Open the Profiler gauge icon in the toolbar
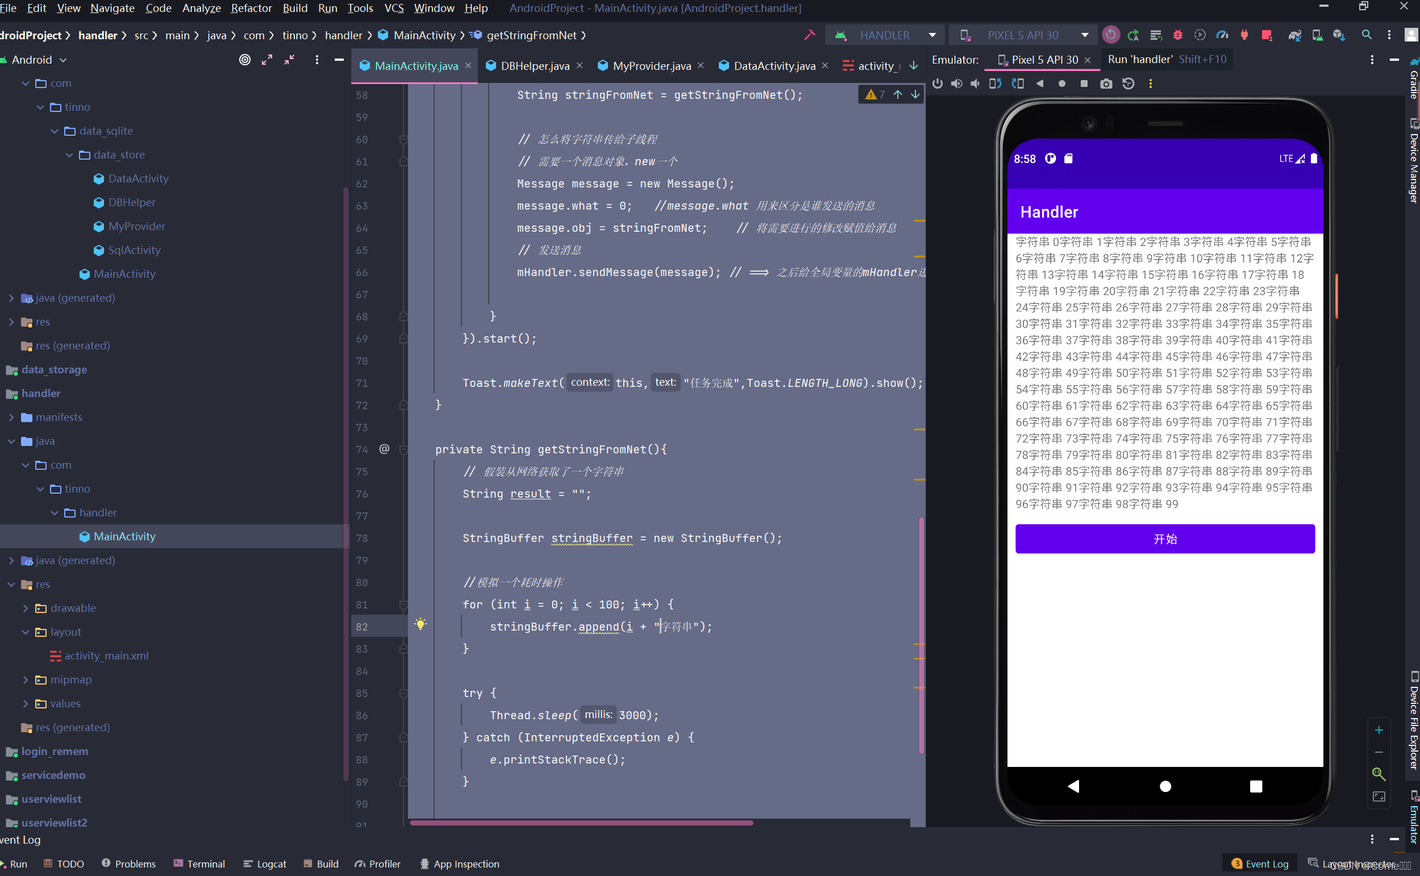 (x=1222, y=35)
